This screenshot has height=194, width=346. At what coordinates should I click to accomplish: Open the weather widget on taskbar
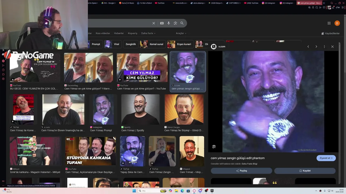(x=7, y=191)
